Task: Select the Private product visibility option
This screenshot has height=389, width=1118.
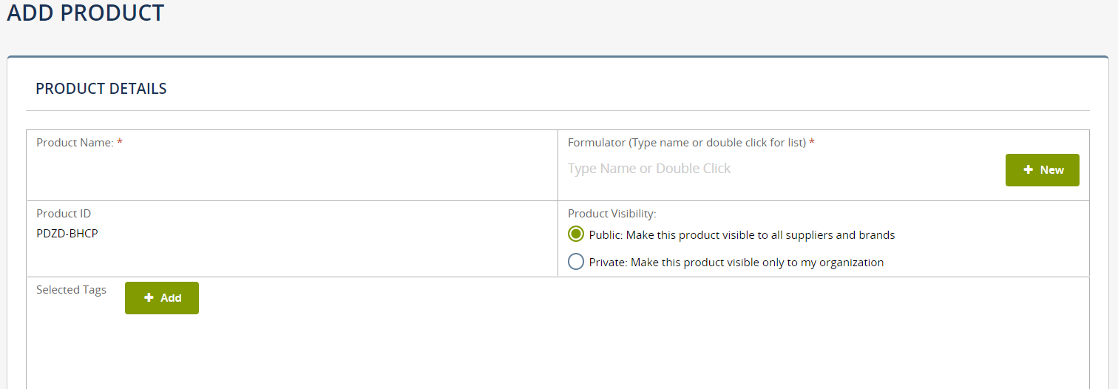Action: click(576, 262)
